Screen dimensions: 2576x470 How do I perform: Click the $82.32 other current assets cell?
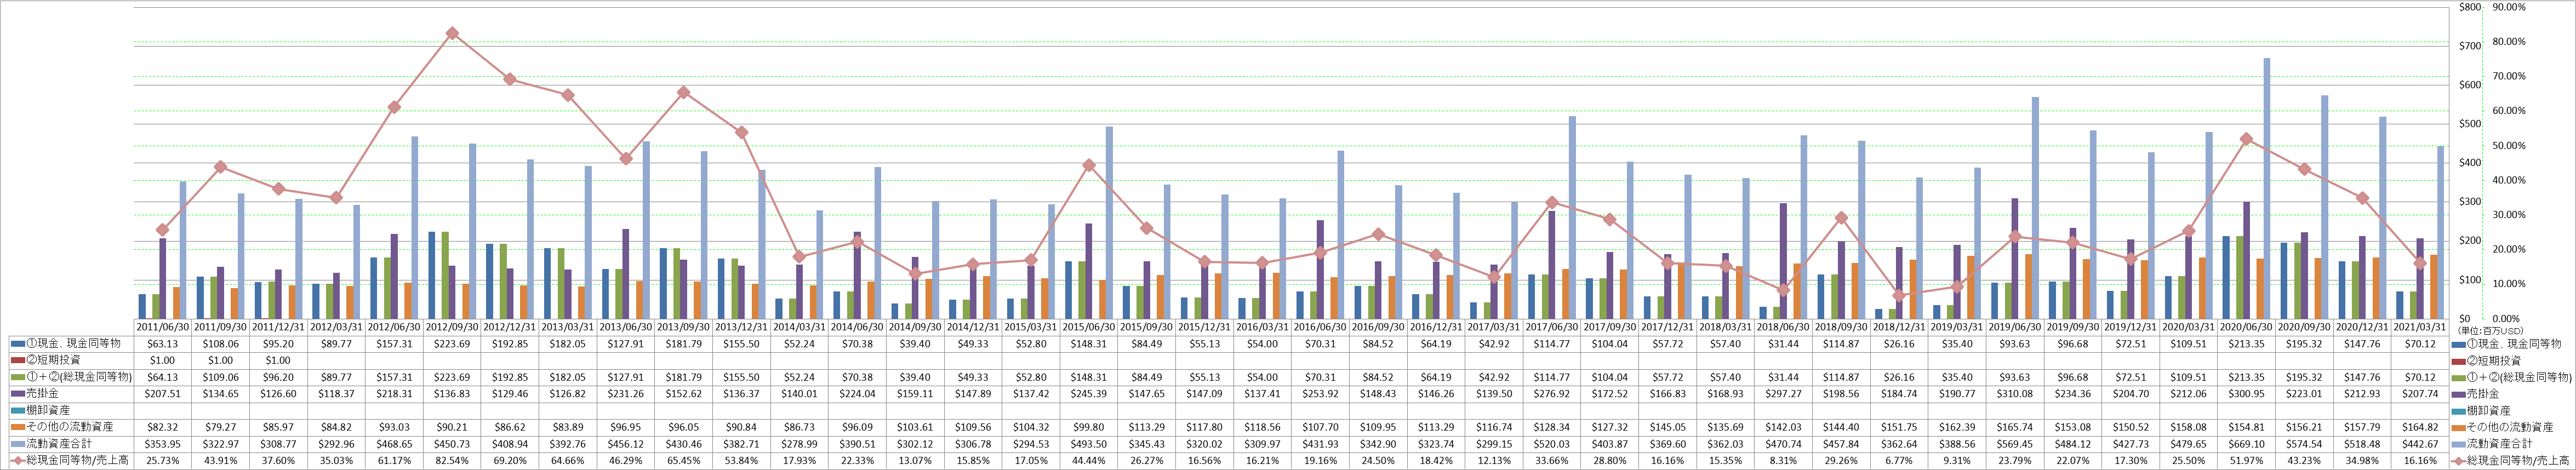click(163, 427)
